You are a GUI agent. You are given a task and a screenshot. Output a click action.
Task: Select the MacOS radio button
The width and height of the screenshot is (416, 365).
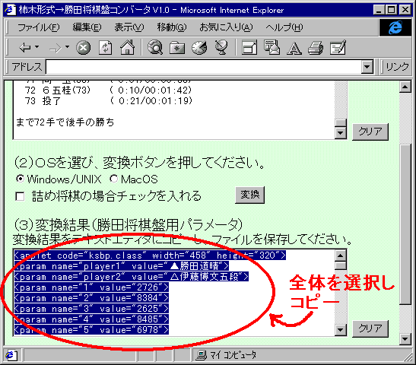coord(113,179)
